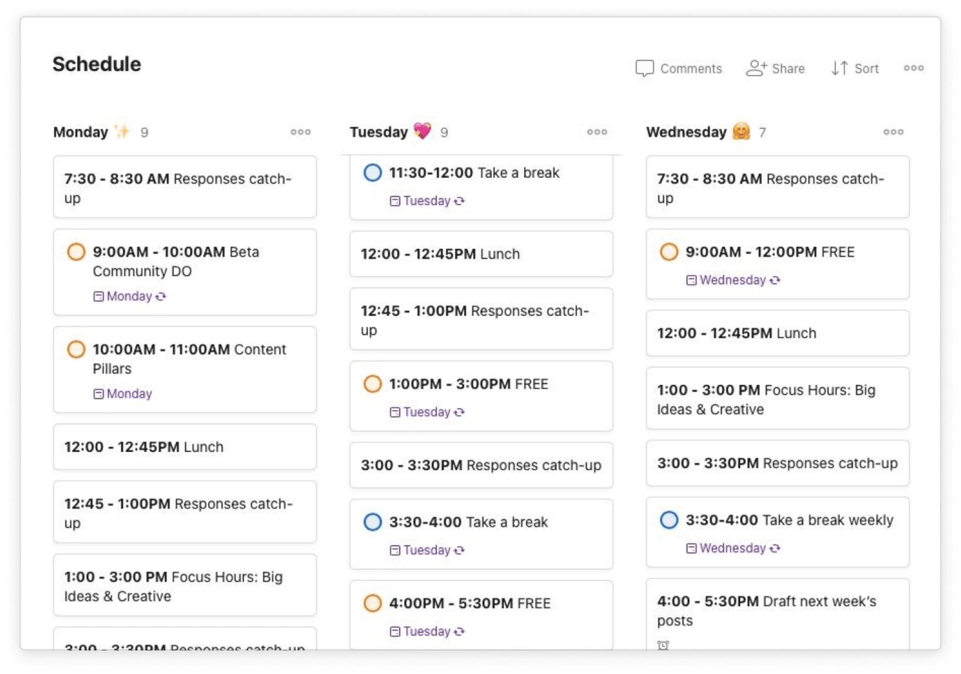Open Wednesday 1:00 - 3:00 PM Focus Hours card
The height and width of the screenshot is (674, 961).
(x=778, y=399)
